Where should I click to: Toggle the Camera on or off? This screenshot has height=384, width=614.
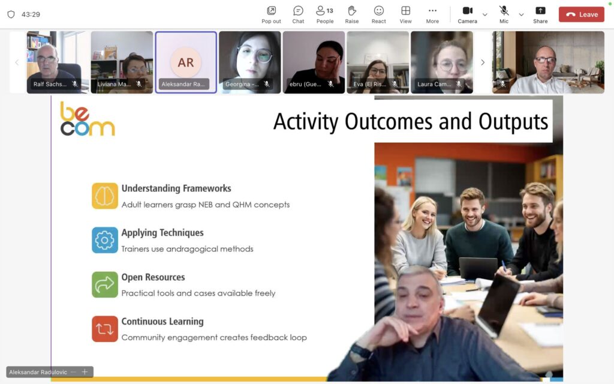pyautogui.click(x=468, y=14)
